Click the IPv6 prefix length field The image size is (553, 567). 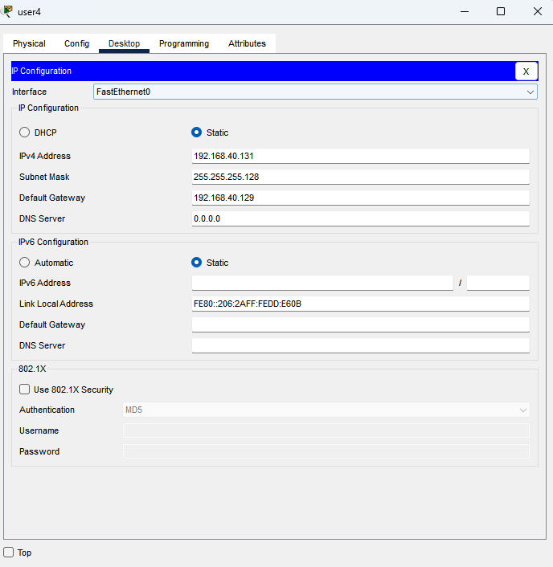point(498,283)
